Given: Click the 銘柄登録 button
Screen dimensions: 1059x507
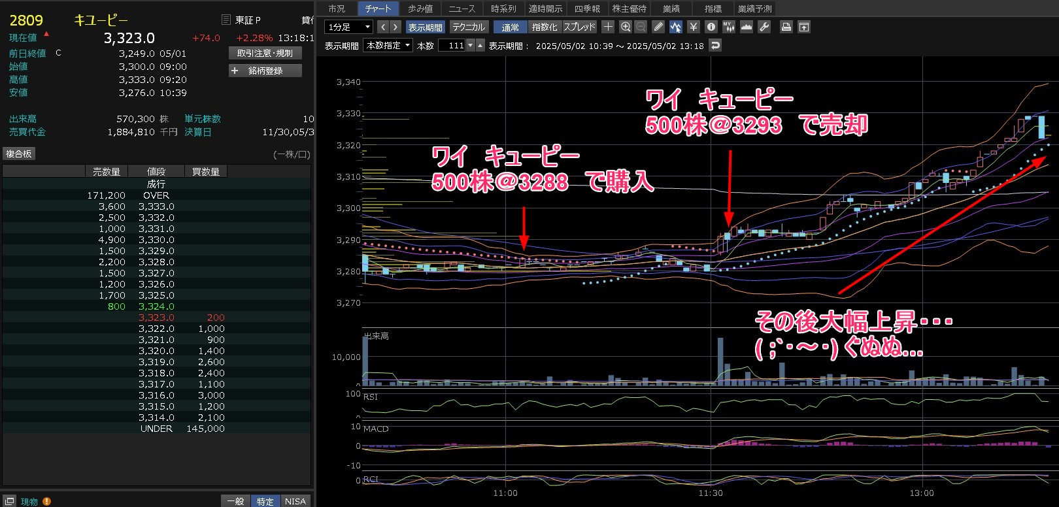Looking at the screenshot, I should pos(265,71).
